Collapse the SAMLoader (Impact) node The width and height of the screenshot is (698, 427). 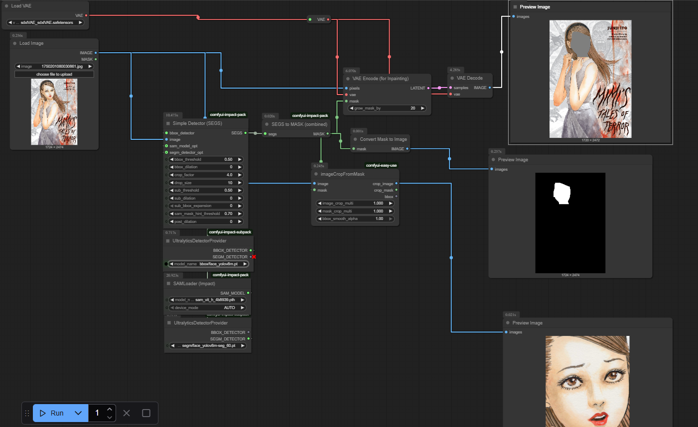169,284
